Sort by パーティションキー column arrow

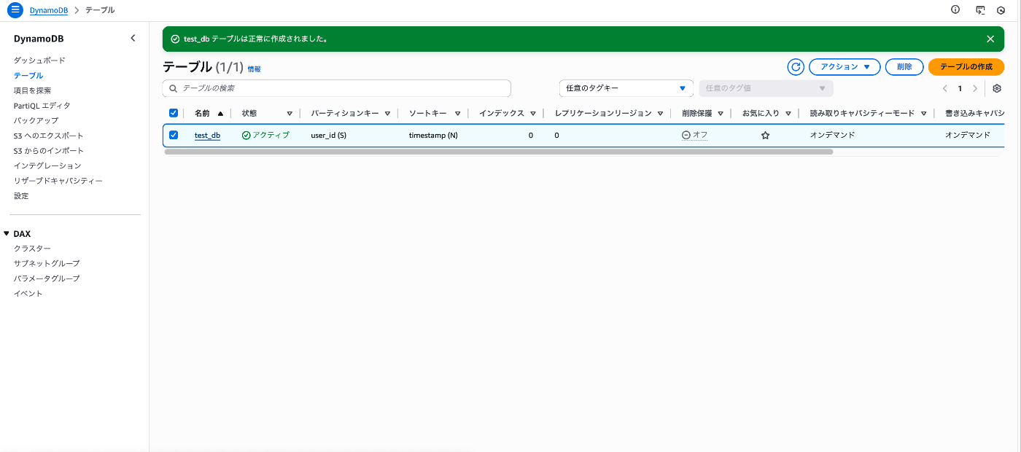[387, 114]
